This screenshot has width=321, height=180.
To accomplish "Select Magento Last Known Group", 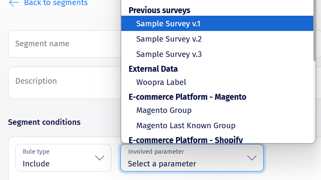I will point(186,126).
